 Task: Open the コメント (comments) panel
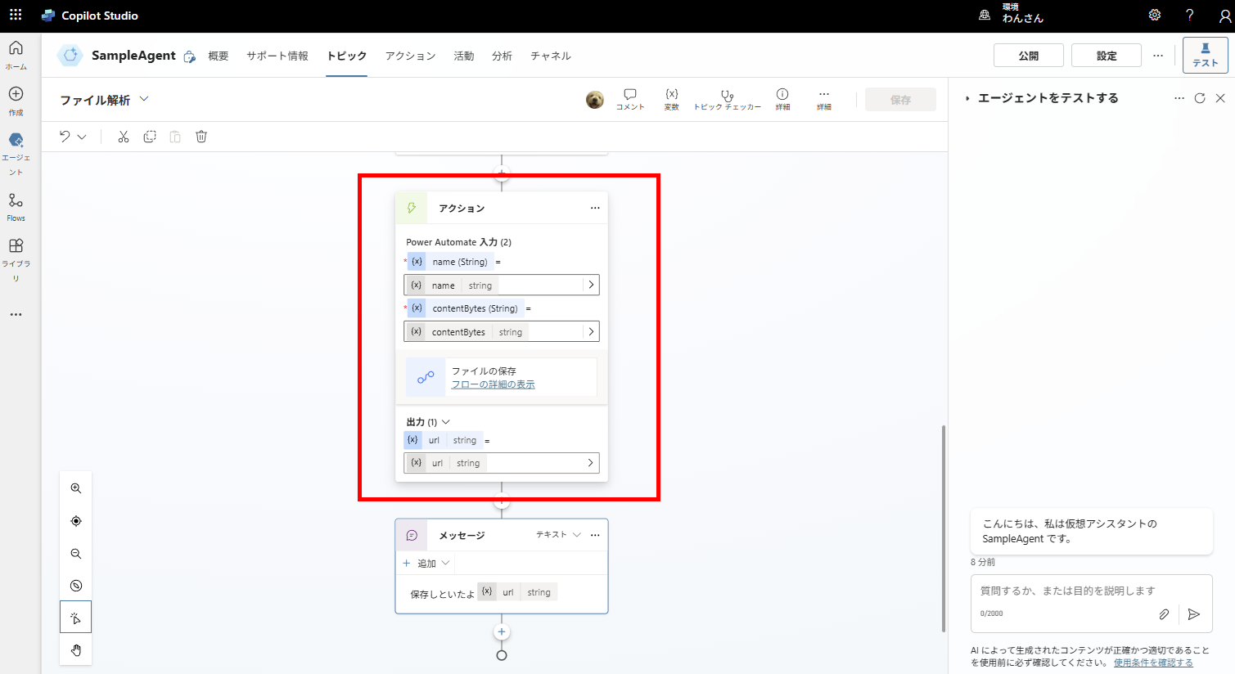coord(629,97)
